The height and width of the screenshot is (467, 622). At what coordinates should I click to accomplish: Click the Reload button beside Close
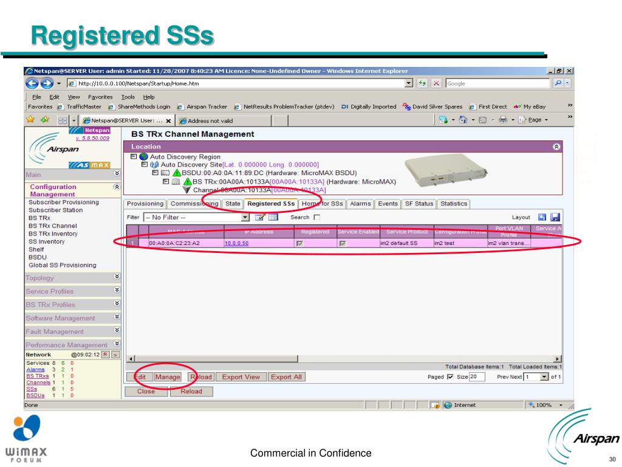(x=191, y=391)
